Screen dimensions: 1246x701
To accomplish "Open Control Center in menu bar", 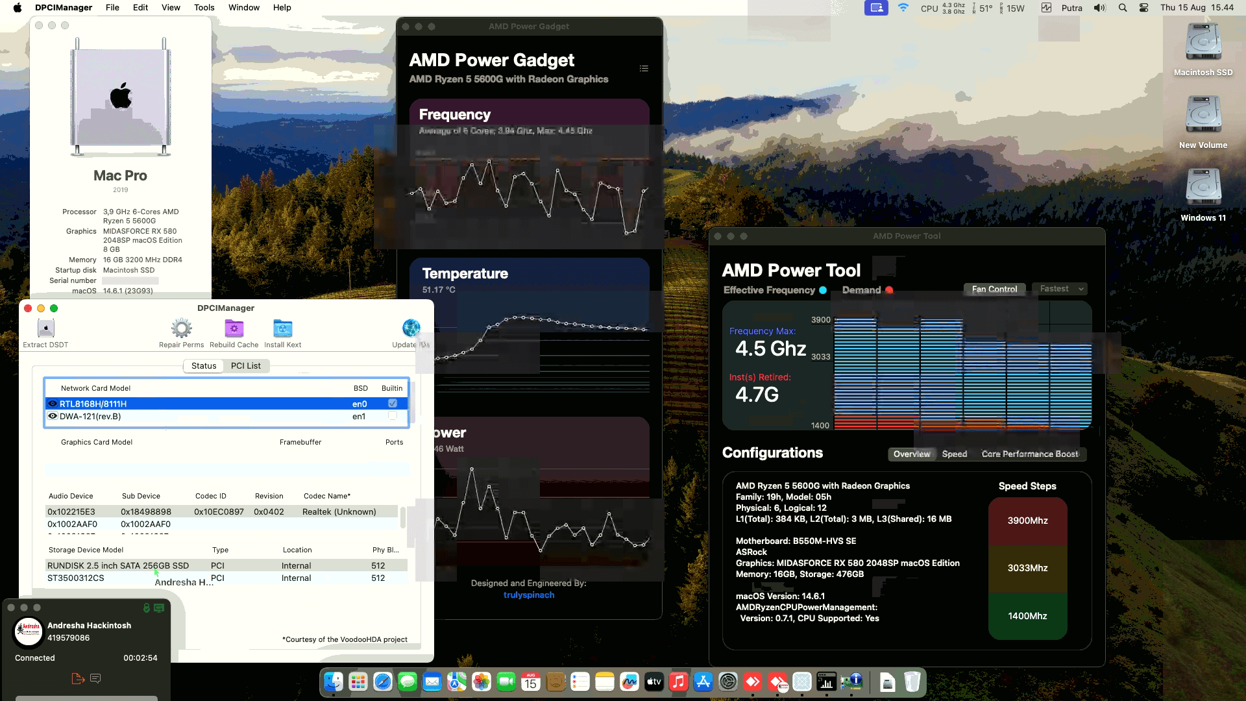I will 1144,8.
